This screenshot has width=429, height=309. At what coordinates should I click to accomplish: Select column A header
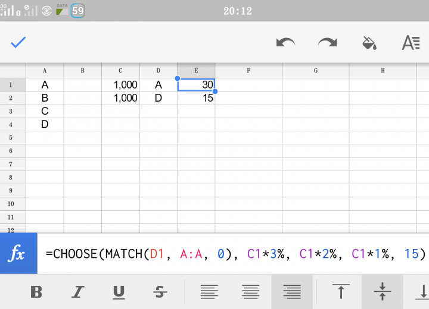coord(45,71)
